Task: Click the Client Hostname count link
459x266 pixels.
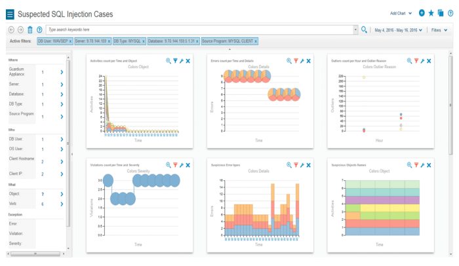Action: [43, 161]
